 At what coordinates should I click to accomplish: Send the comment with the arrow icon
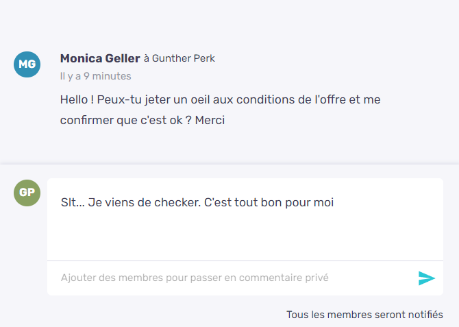(427, 278)
